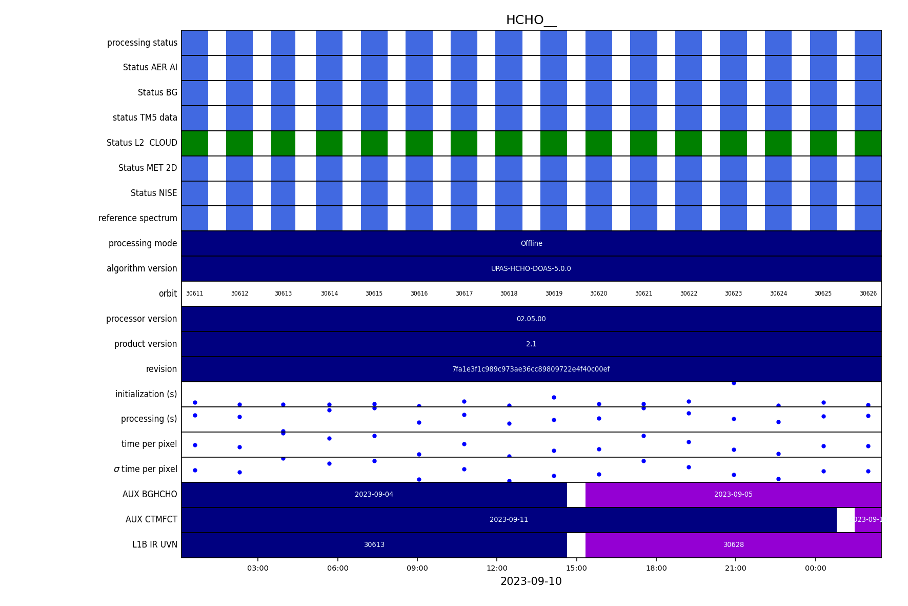Click the purple 30628 L1B IR UVN segment
908x606 pixels.
tap(733, 545)
